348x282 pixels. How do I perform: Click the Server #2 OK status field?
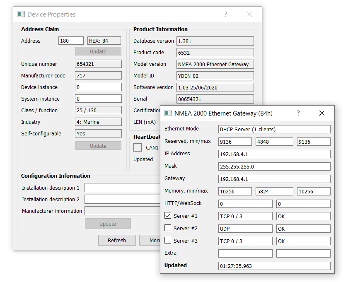(303, 229)
